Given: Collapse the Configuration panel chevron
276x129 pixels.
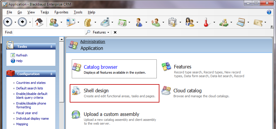Looking at the screenshot, I should coord(51,74).
